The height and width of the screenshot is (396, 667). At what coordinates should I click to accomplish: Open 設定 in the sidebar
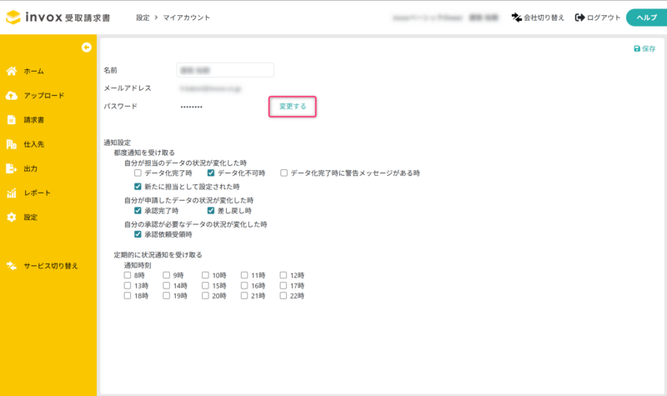tap(30, 217)
